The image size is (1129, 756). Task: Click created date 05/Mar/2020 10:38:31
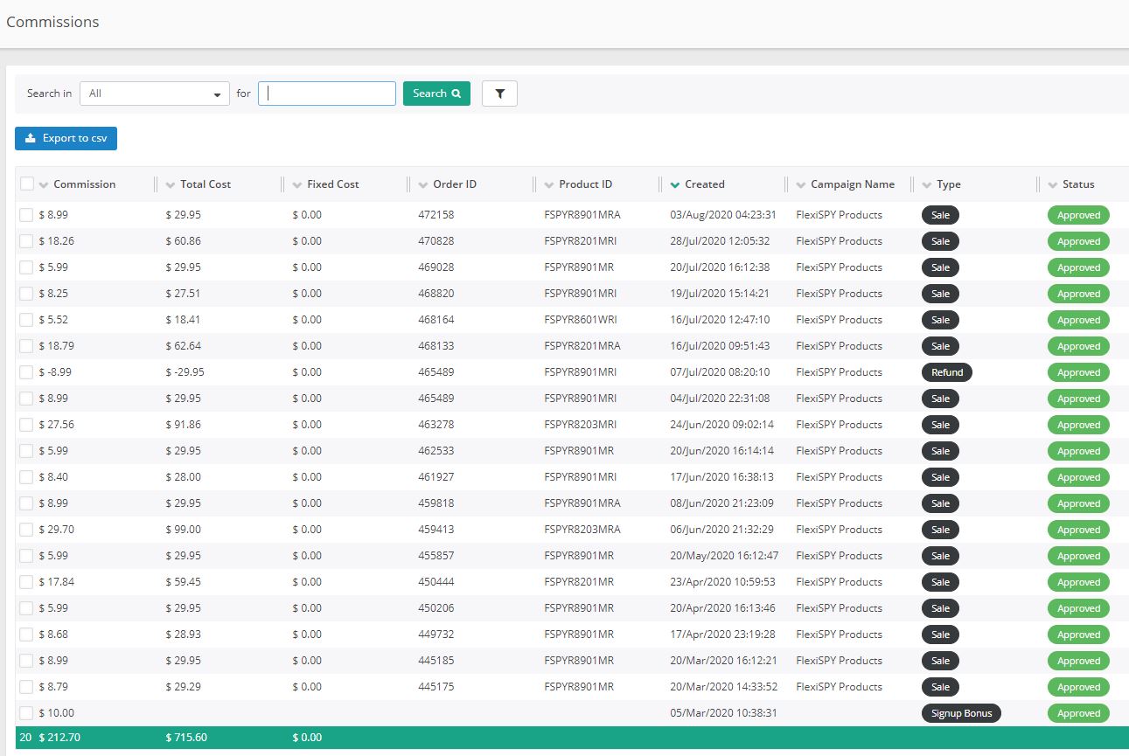pyautogui.click(x=722, y=713)
